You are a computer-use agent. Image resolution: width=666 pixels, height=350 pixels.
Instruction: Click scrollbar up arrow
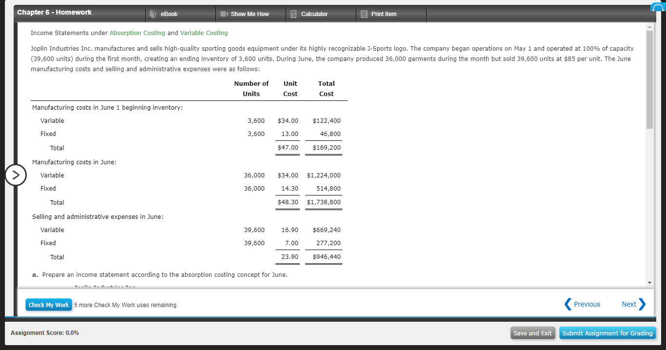[649, 26]
